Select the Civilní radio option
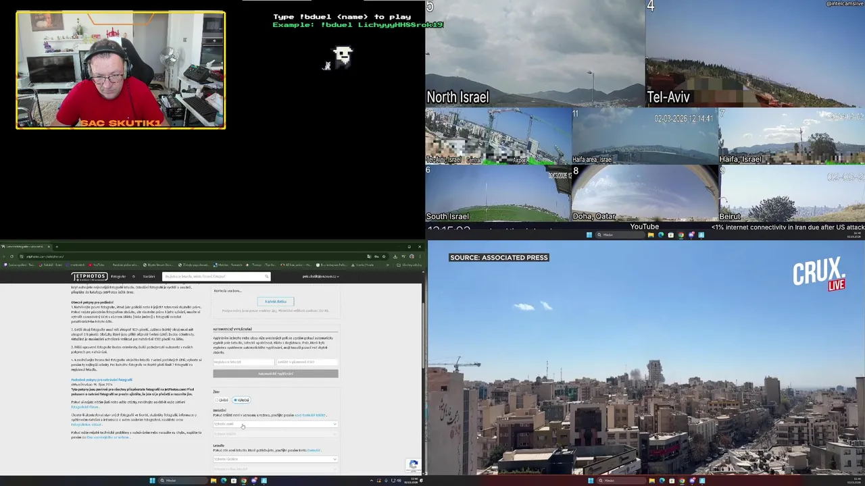Screen dimensions: 865x486 pos(222,400)
